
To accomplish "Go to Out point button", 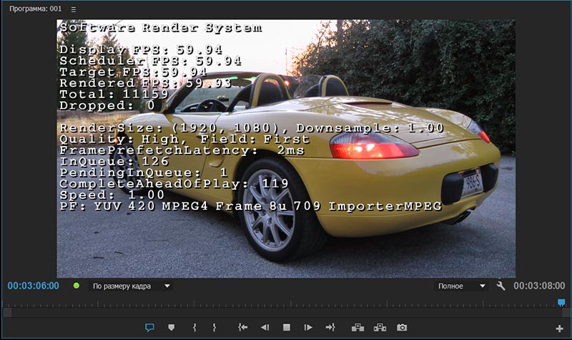I will pyautogui.click(x=330, y=328).
